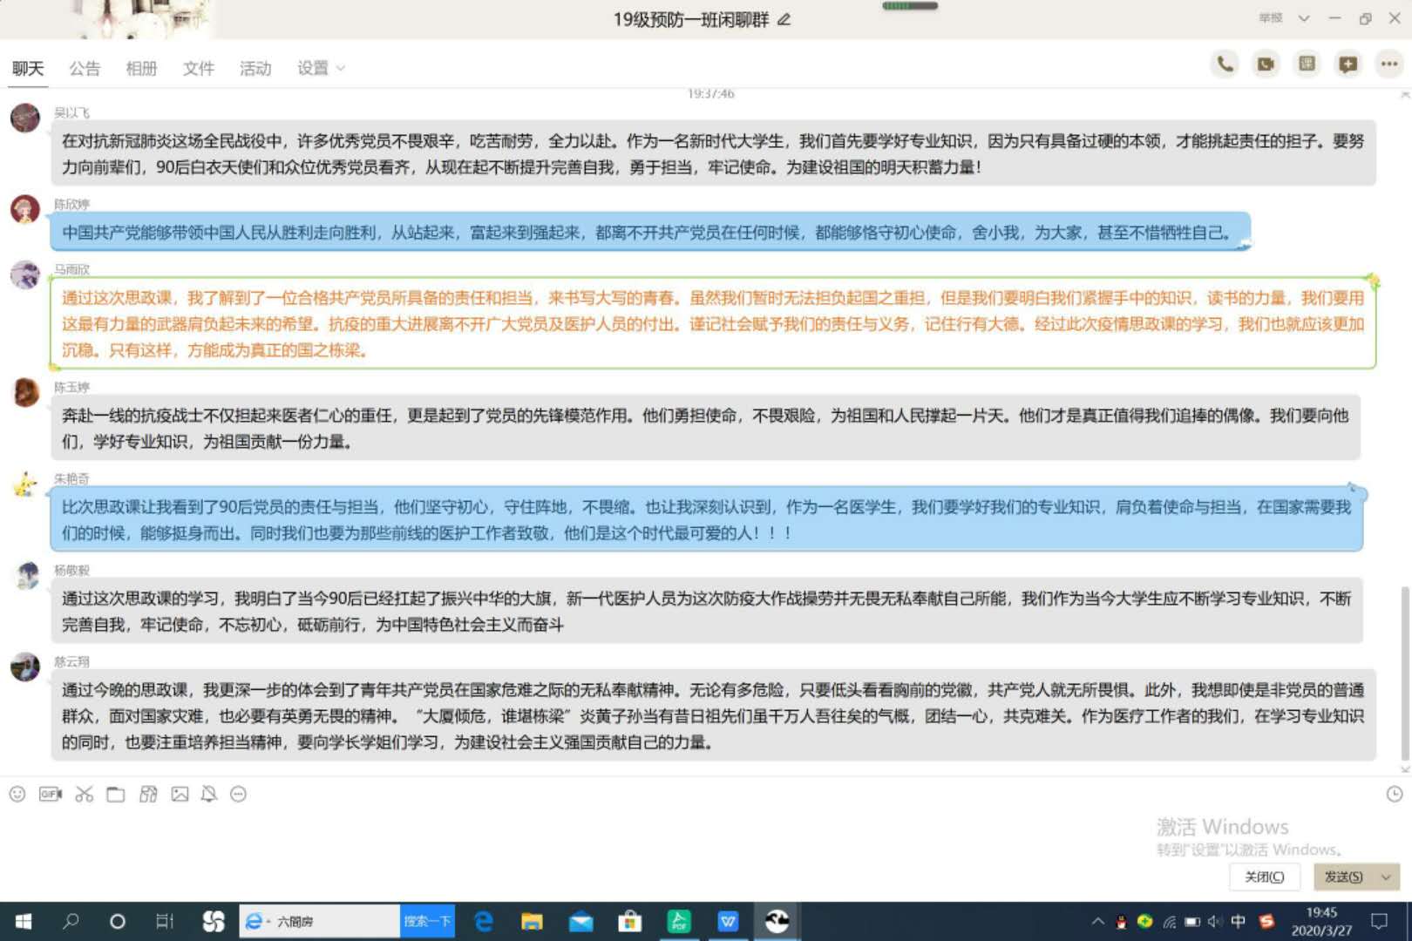Screen dimensions: 1412x941
Task: Start a voice call in the group
Action: pos(1225,64)
